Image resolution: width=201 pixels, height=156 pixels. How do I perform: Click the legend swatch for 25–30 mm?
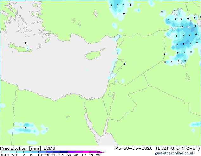(64, 152)
